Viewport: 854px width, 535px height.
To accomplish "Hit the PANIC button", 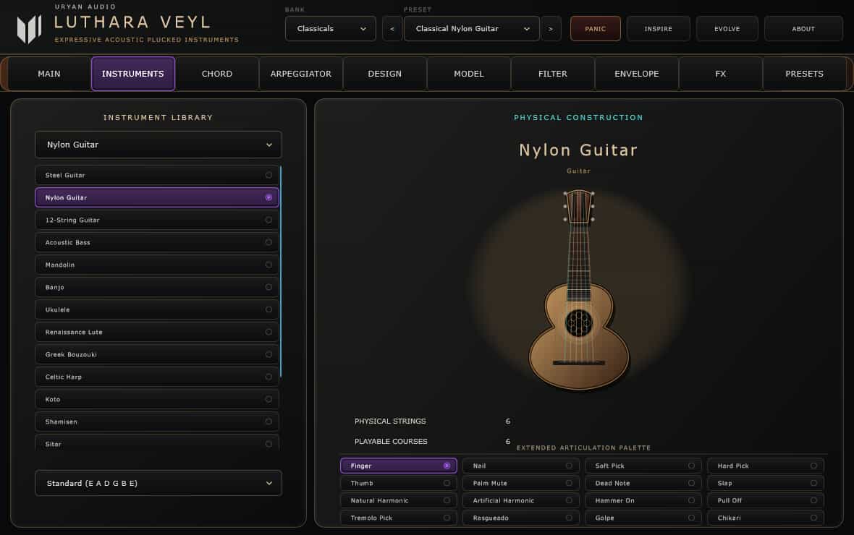I will click(596, 29).
